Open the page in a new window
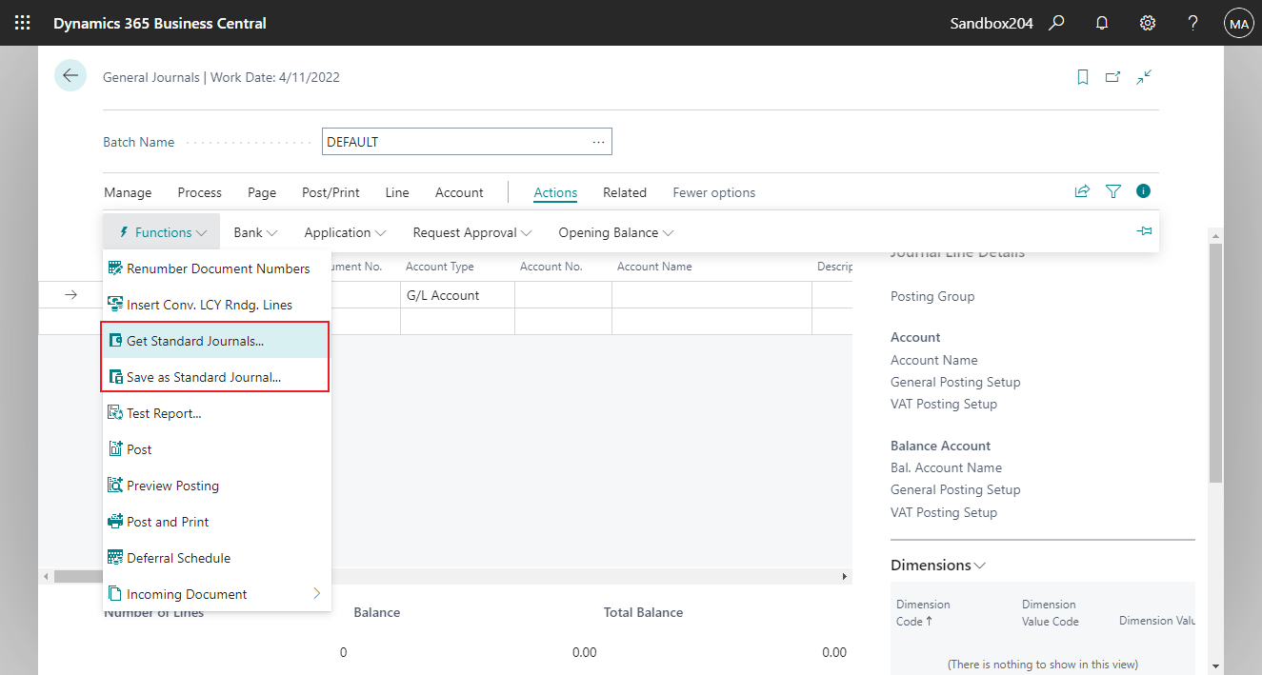Screen dimensions: 1262x675 [x=1112, y=76]
